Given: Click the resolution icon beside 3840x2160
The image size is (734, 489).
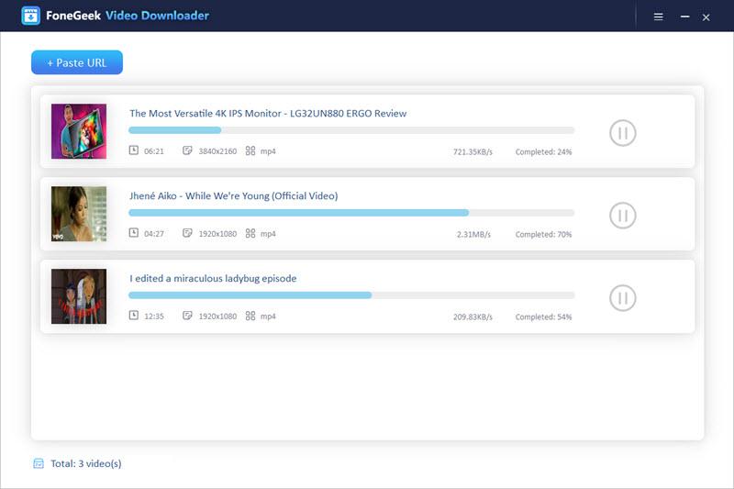Looking at the screenshot, I should (187, 150).
